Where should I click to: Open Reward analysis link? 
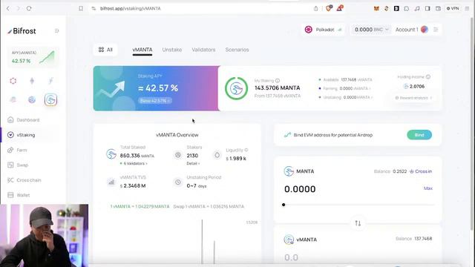(413, 98)
